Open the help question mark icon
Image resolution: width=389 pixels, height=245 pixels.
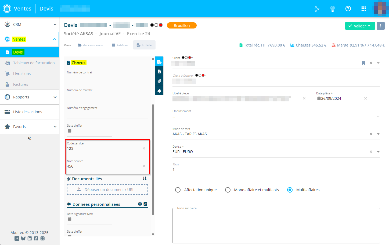pyautogui.click(x=348, y=9)
